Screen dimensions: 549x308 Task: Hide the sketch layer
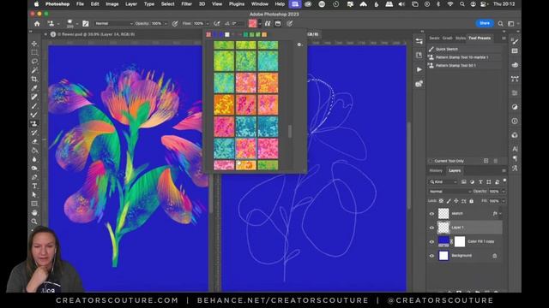coord(431,213)
